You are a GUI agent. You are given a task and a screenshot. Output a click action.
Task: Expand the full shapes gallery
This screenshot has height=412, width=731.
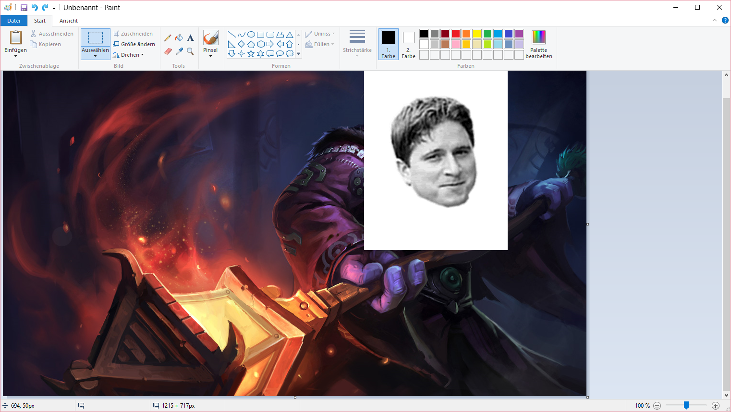coord(298,54)
